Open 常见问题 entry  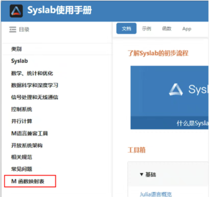[x=21, y=169]
